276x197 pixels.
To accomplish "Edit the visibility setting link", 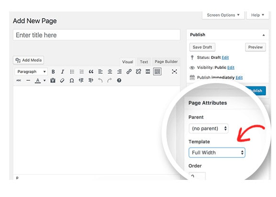I will (231, 68).
